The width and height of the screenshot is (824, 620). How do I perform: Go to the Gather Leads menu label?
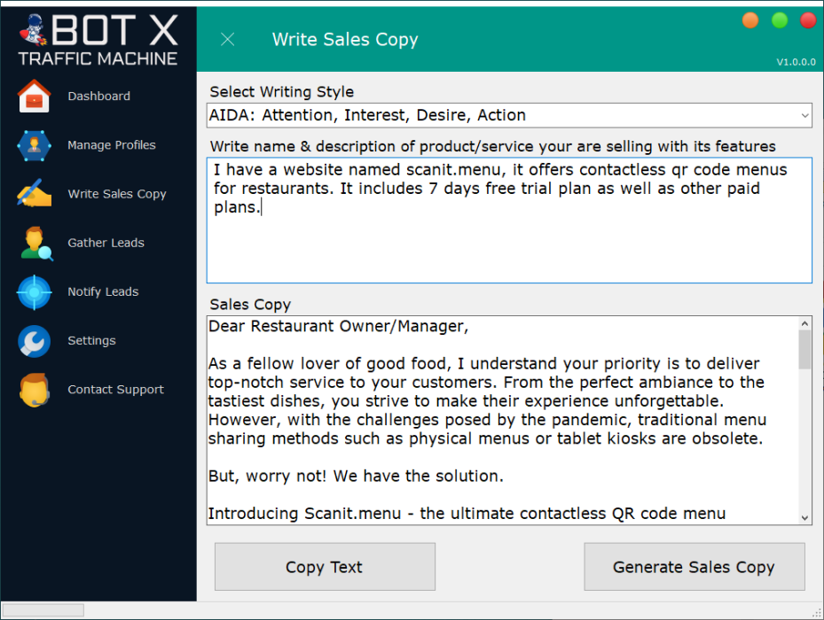[106, 243]
